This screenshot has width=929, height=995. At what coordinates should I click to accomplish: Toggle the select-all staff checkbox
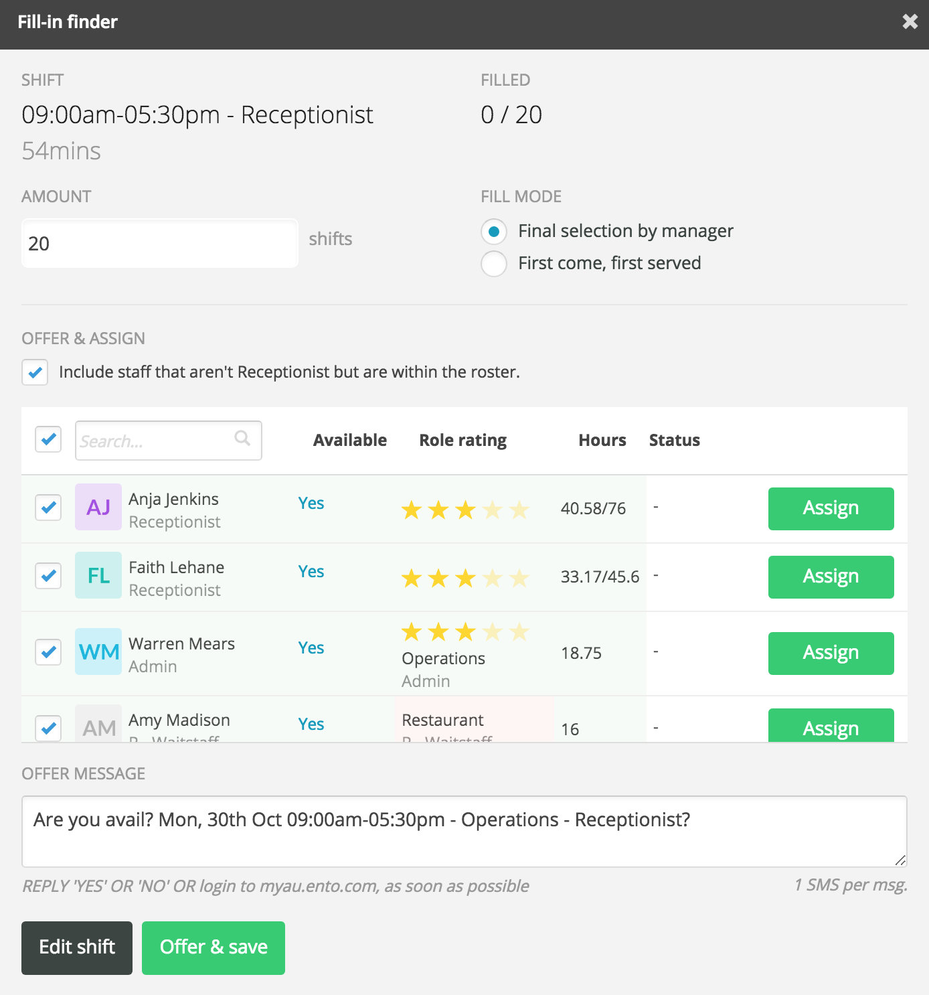pos(48,439)
